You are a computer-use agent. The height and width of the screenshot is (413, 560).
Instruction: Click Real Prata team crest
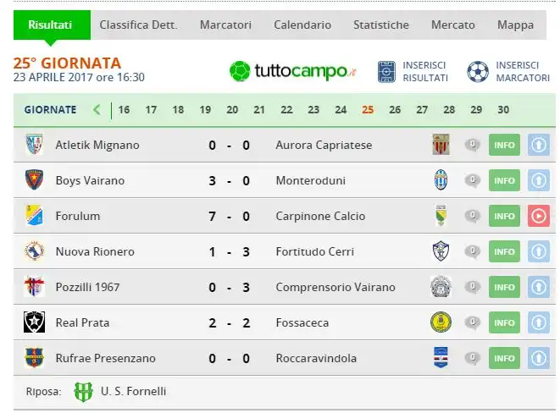click(x=34, y=322)
